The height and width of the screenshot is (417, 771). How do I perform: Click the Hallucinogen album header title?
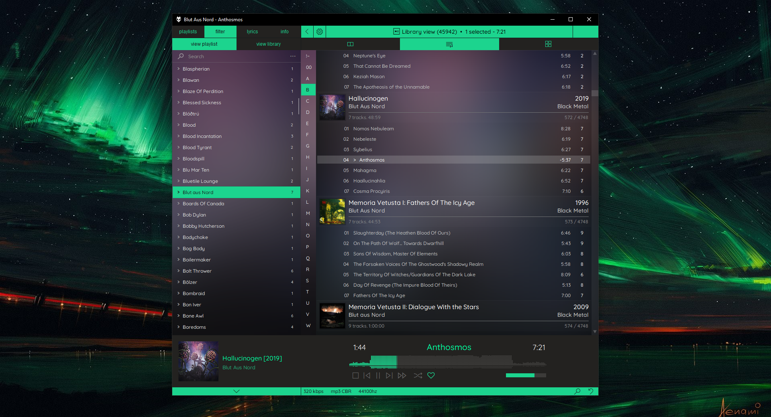tap(368, 99)
